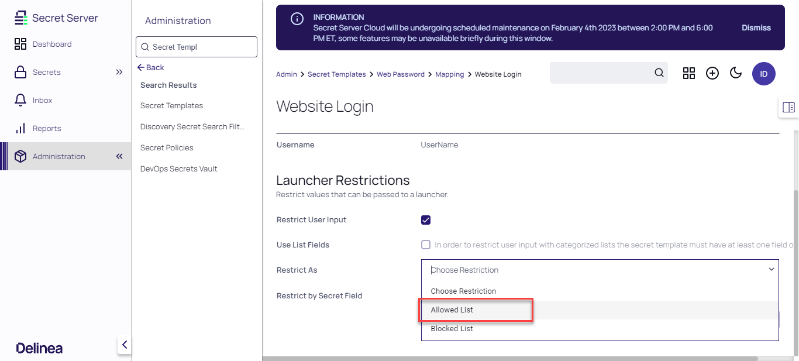Open the ID user avatar menu
Viewport: 799px width, 361px height.
click(x=763, y=74)
